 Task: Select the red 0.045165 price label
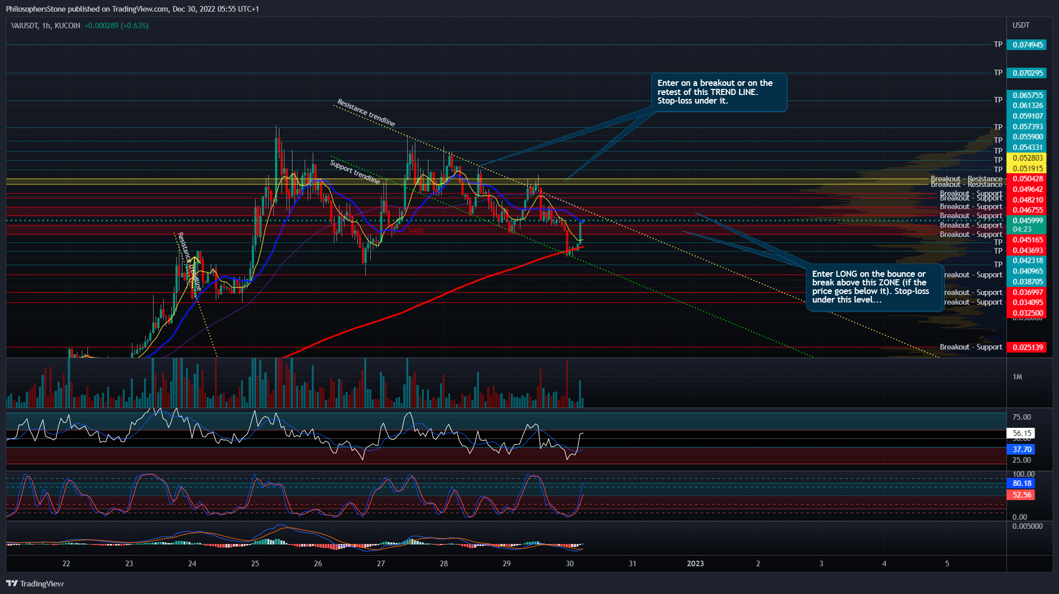(1026, 240)
